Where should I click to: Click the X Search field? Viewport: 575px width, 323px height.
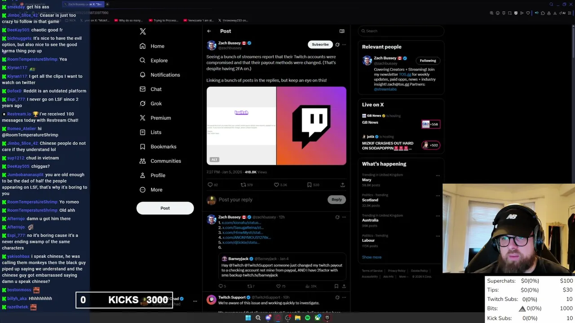(x=401, y=31)
